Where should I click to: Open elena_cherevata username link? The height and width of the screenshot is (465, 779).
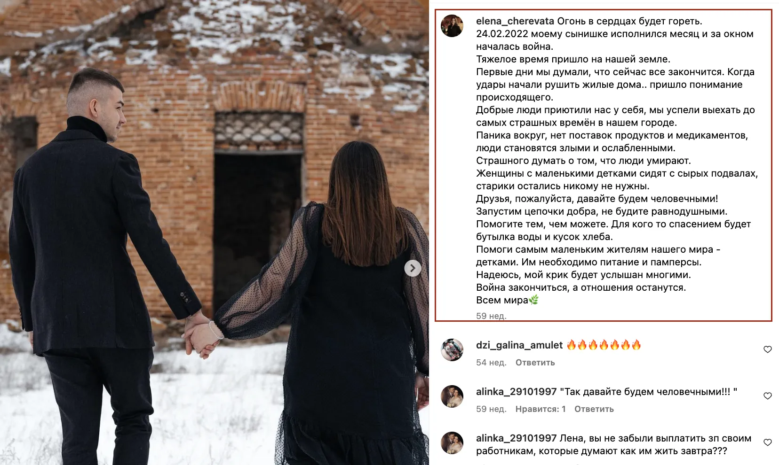point(515,21)
